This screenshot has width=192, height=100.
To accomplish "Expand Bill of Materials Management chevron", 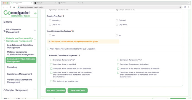I will click(x=35, y=31).
